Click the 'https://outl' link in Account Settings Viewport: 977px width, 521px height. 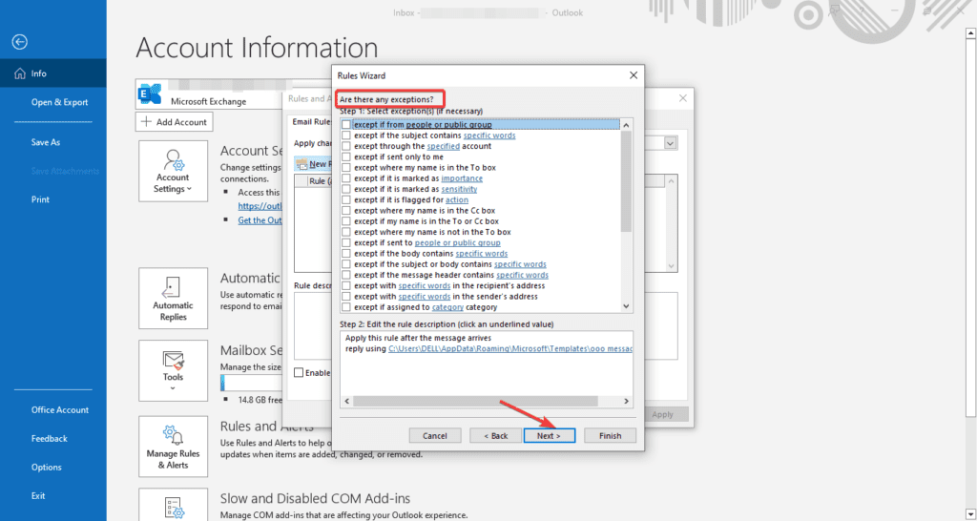[x=260, y=206]
